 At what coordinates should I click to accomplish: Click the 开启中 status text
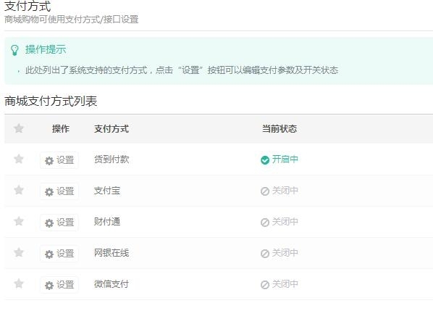[x=285, y=159]
